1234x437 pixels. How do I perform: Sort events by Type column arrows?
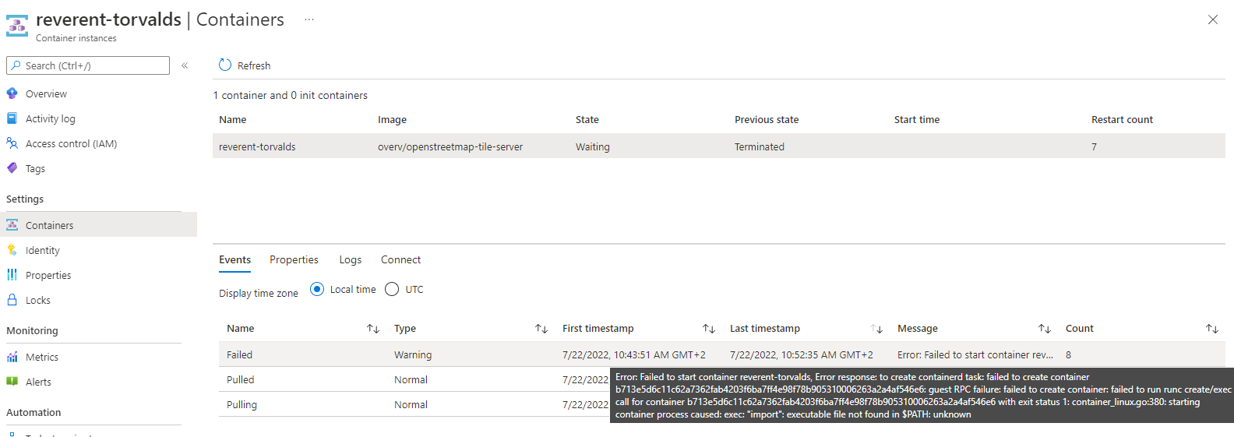click(x=541, y=329)
